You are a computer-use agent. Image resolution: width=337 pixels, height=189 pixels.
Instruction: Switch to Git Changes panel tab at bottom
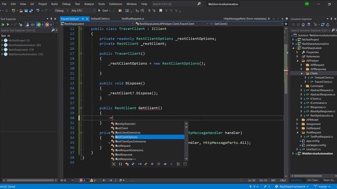tap(313, 180)
